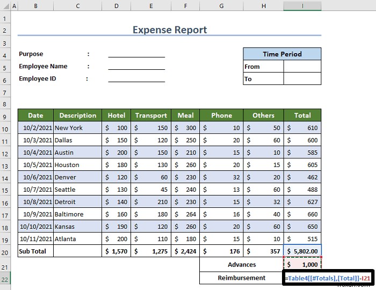
Task: Click the Total table header
Action: click(x=302, y=115)
